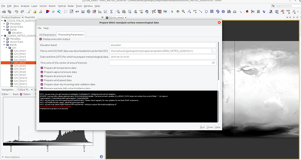301x160 pixels.
Task: Uncheck Prepare air pressure data
Action: (42, 76)
